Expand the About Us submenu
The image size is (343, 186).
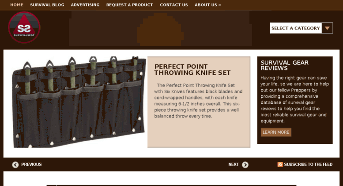(x=208, y=5)
